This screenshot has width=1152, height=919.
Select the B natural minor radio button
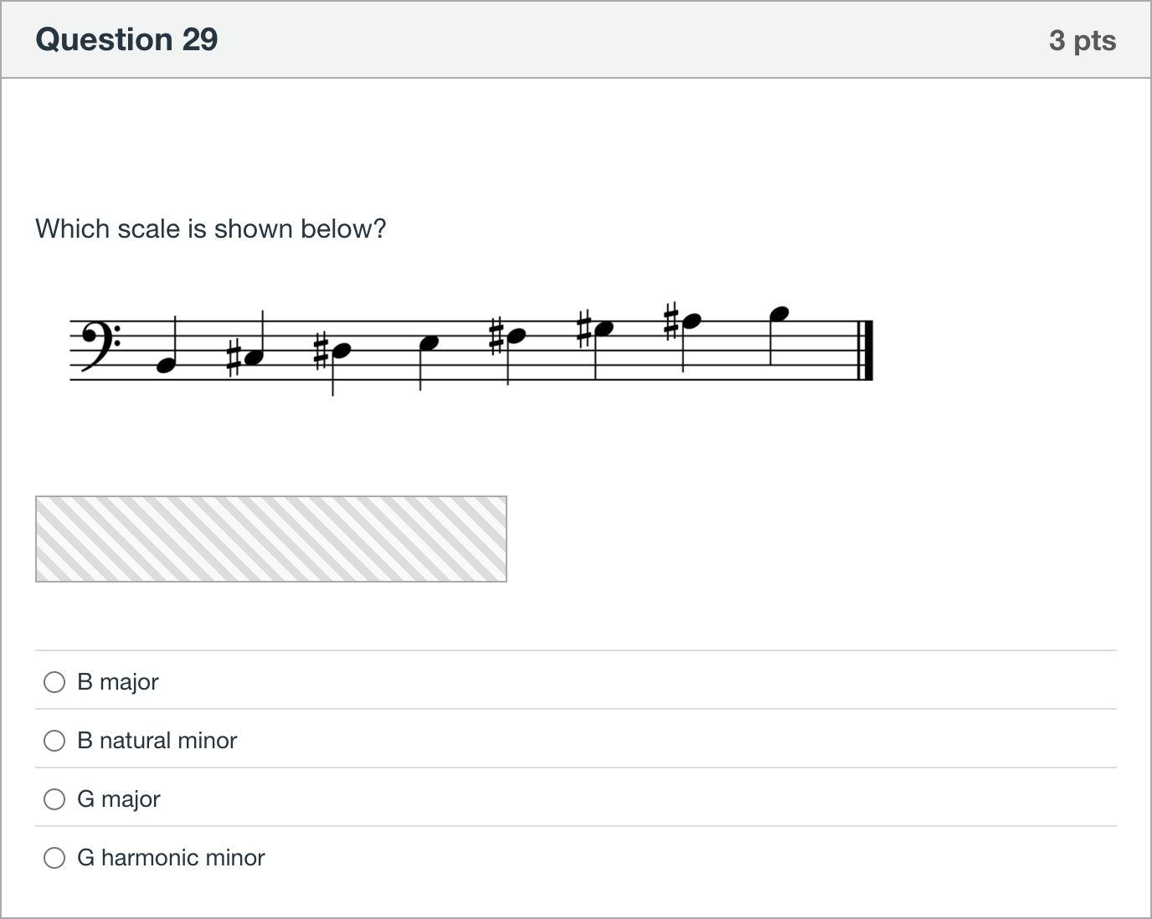[54, 741]
